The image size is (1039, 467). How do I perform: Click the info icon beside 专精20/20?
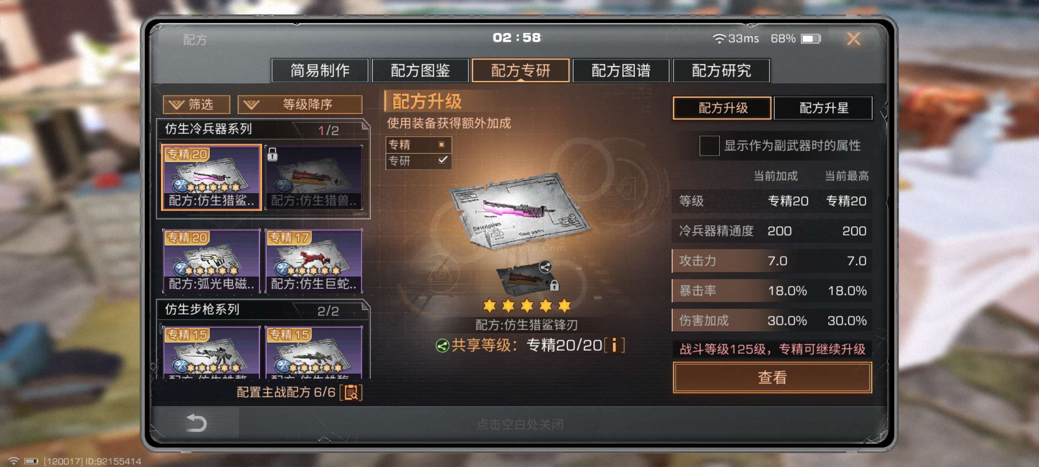614,345
